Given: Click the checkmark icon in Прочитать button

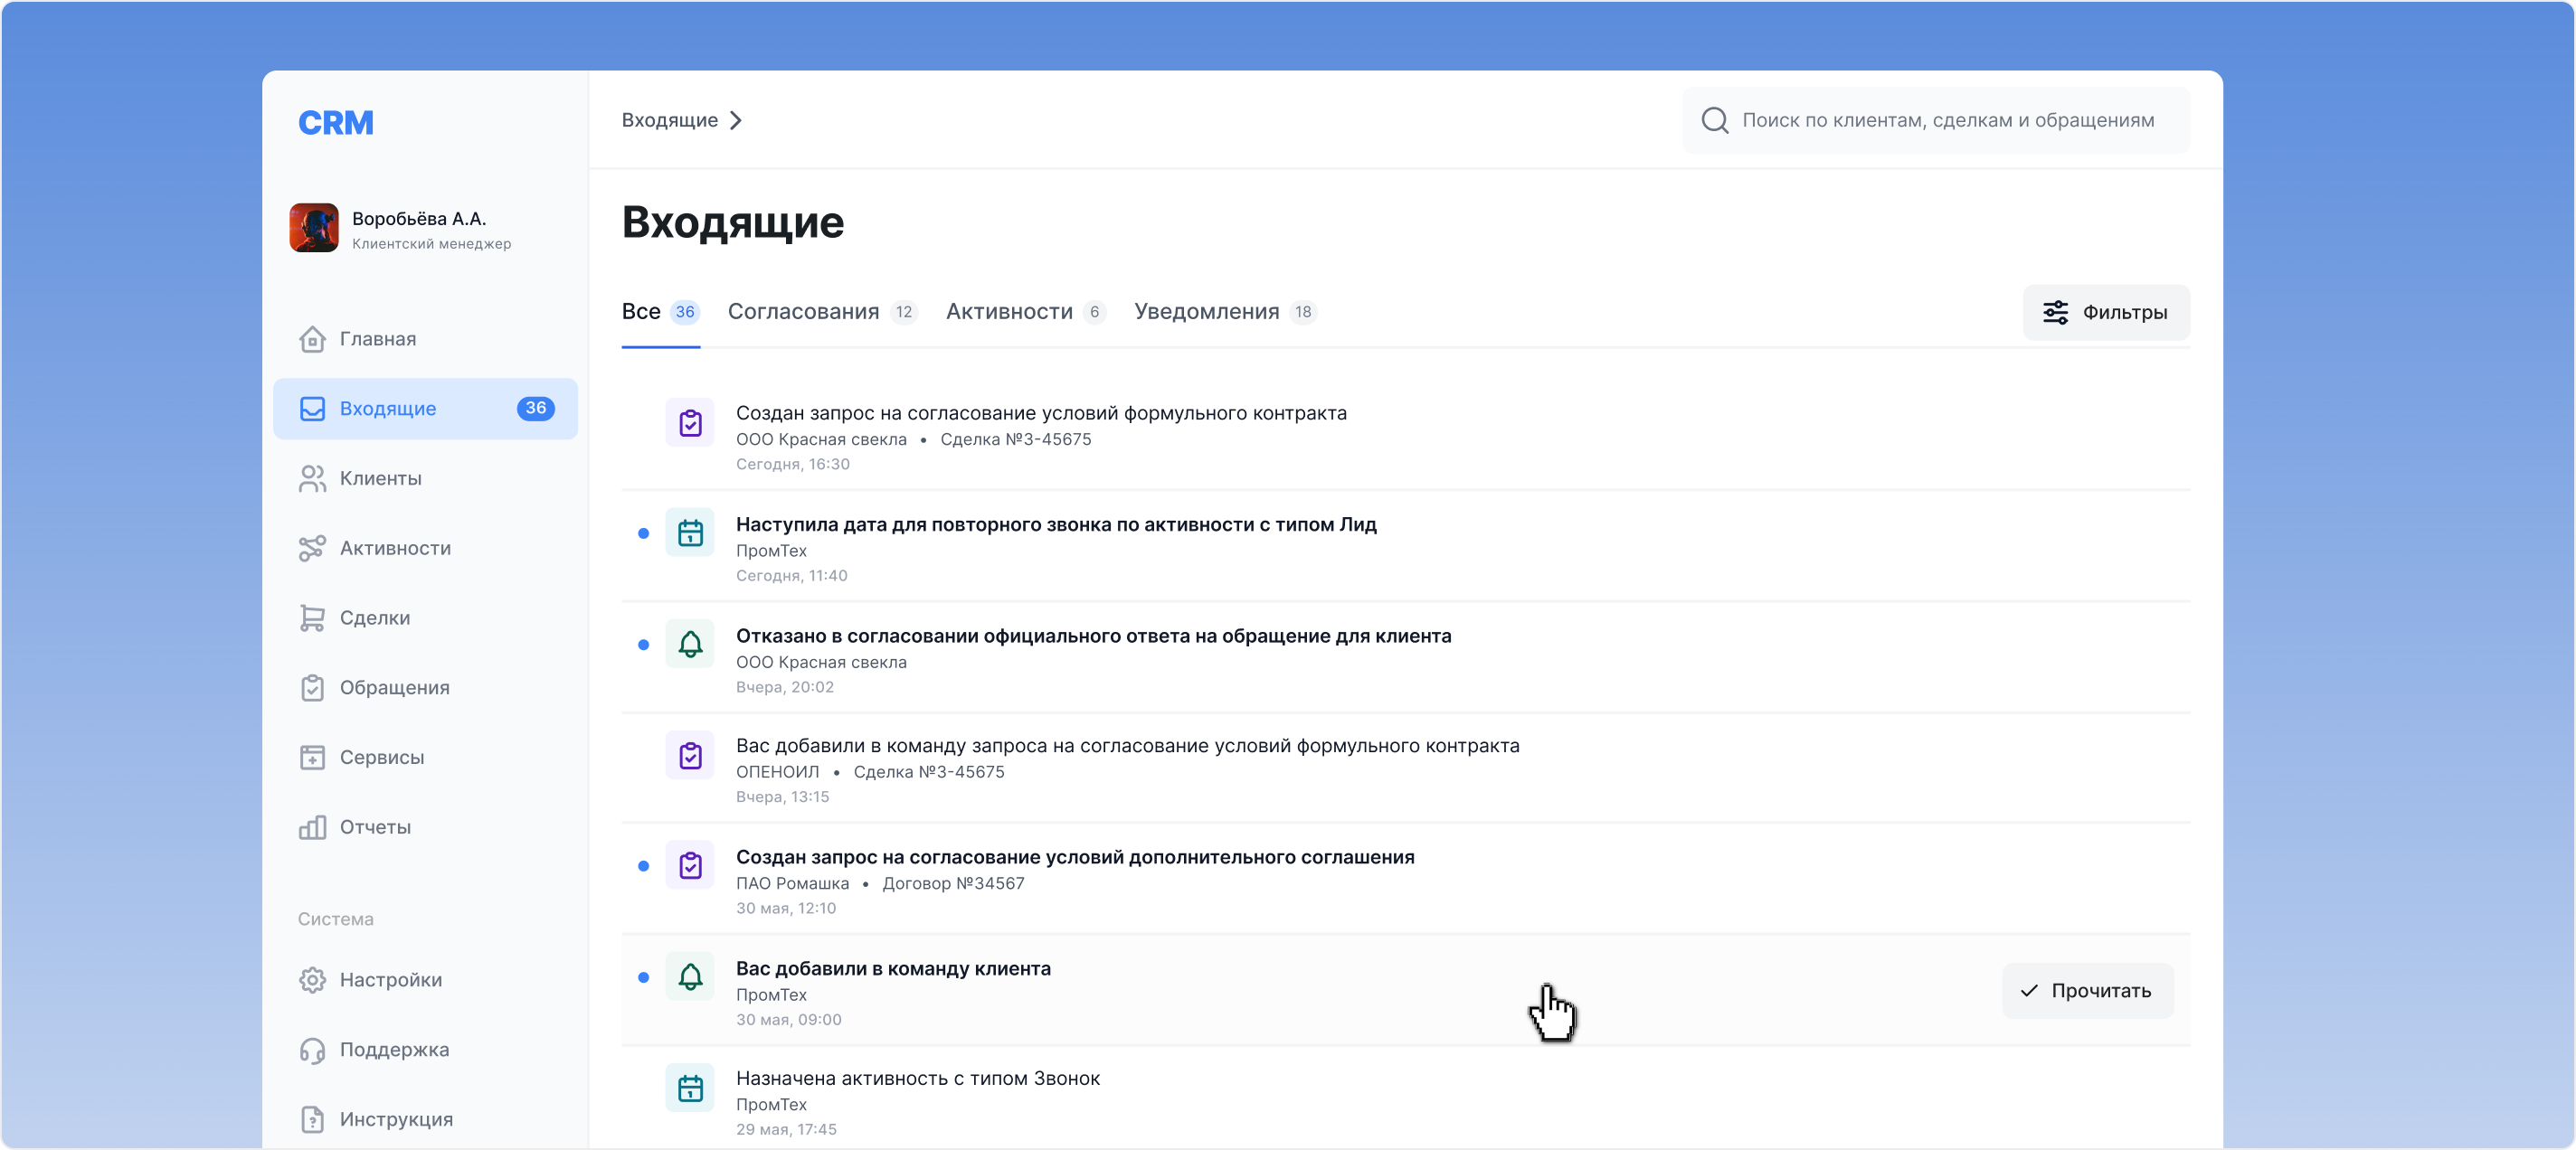Looking at the screenshot, I should (2029, 991).
